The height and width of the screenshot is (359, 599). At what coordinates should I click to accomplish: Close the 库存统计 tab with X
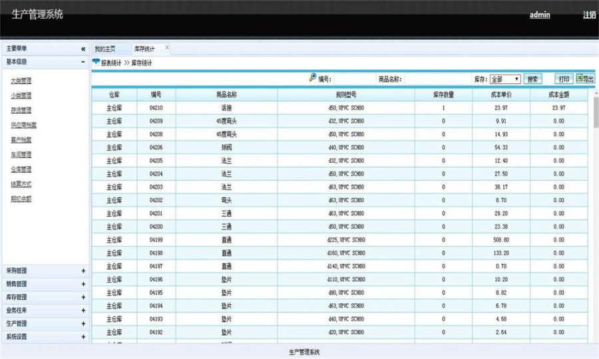tap(167, 48)
